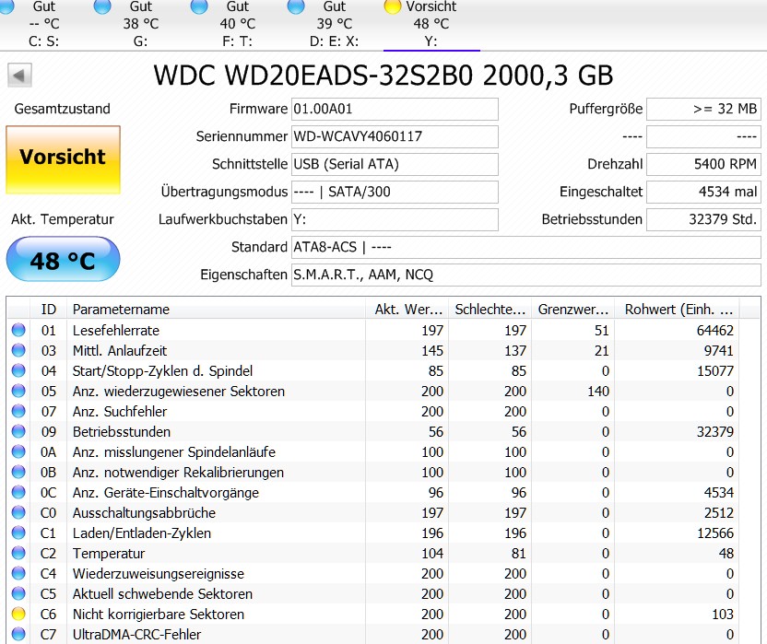The width and height of the screenshot is (767, 644).
Task: Click the Grenzwer... column header
Action: 573,310
